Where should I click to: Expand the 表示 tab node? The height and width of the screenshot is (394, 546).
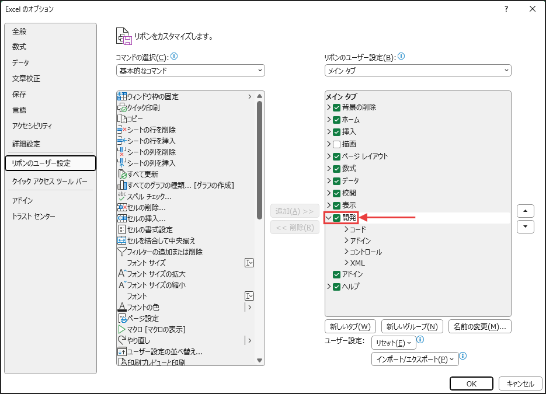click(x=329, y=205)
